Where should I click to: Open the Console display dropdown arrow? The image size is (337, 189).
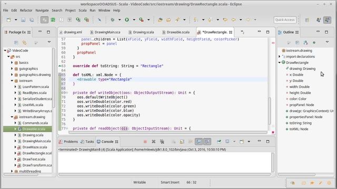coord(234,141)
